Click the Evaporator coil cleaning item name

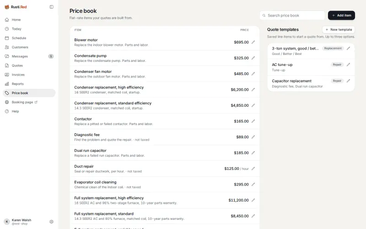coord(95,182)
